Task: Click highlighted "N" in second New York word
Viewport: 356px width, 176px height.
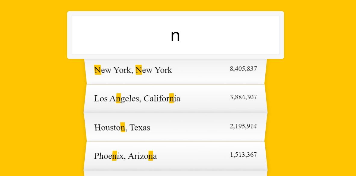Action: click(139, 70)
